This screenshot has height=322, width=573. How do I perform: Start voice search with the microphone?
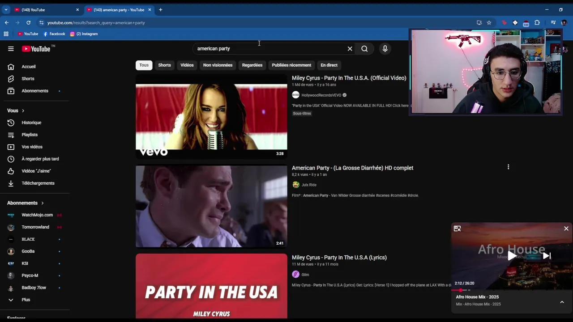tap(385, 49)
